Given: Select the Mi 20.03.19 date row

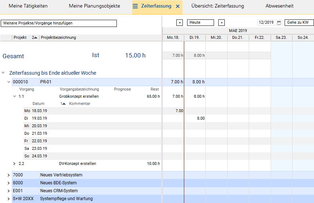Looking at the screenshot, I should (x=92, y=126).
